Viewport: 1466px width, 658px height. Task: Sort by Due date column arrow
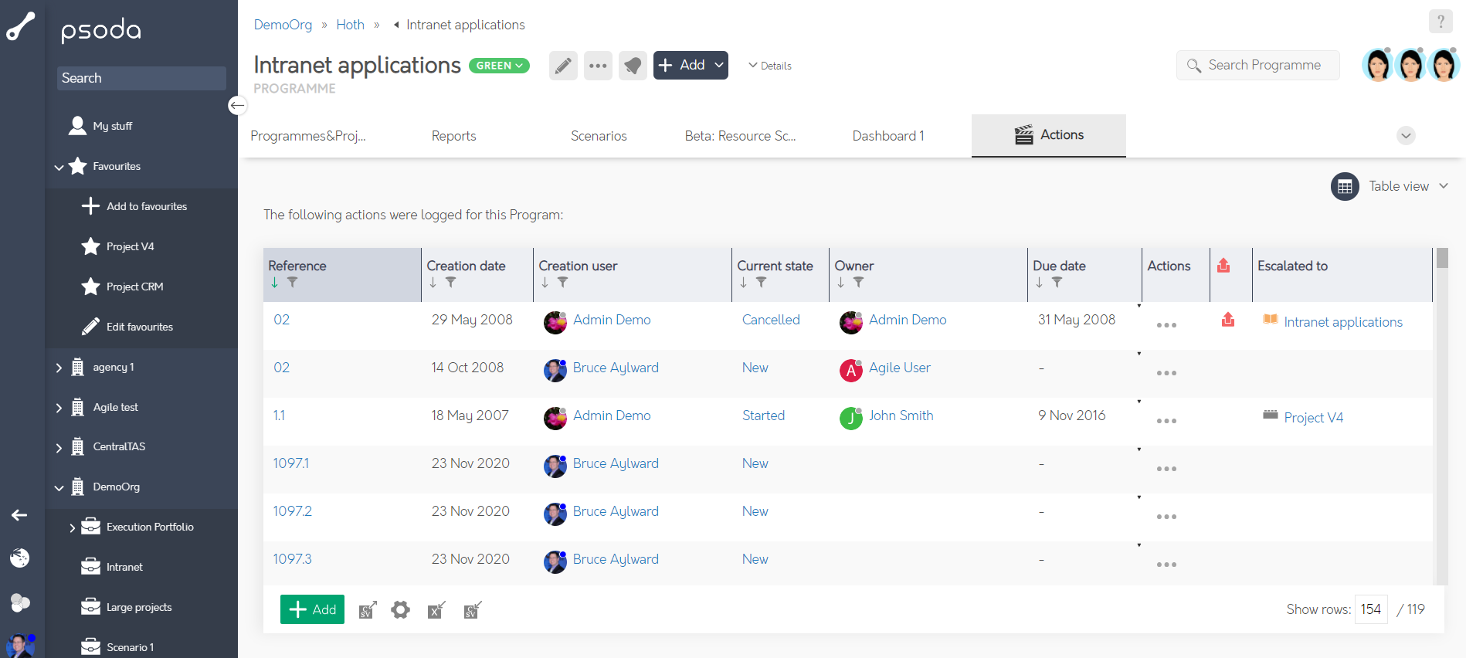tap(1040, 283)
